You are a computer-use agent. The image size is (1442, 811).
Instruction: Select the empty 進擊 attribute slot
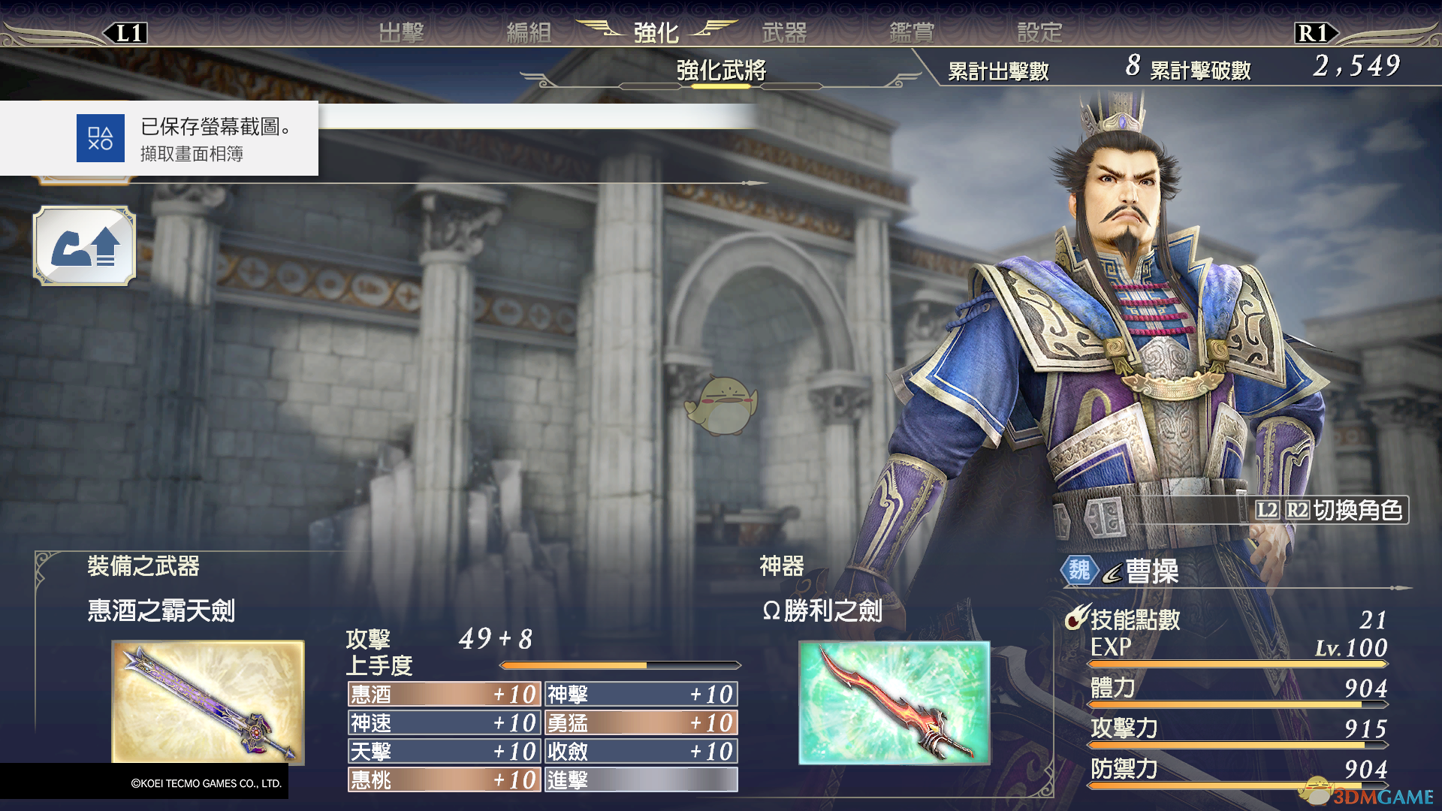click(x=641, y=780)
